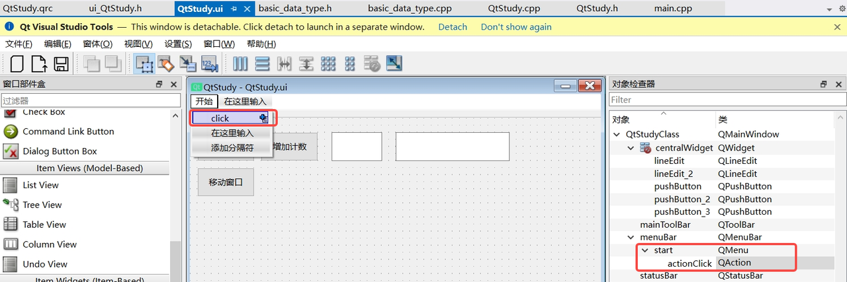Apply vertical layout from toolbar
The height and width of the screenshot is (282, 847).
(262, 64)
